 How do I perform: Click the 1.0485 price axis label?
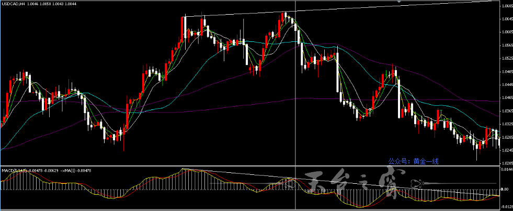506,71
